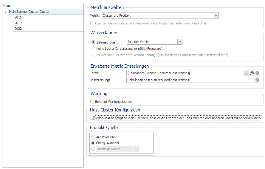The height and width of the screenshot is (169, 265).
Task: Open the '<Nicht gewählt>' product dropdown
Action: coord(137,149)
